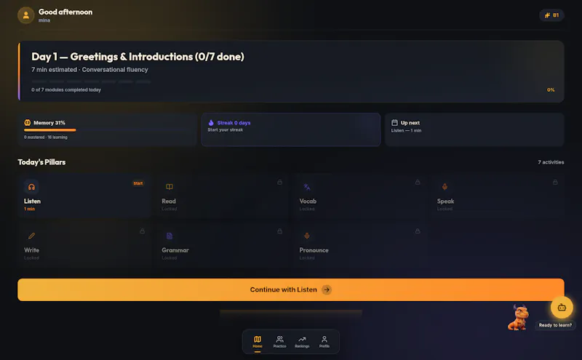Viewport: 582px width, 360px height.
Task: Click the Grammar document icon
Action: click(170, 236)
